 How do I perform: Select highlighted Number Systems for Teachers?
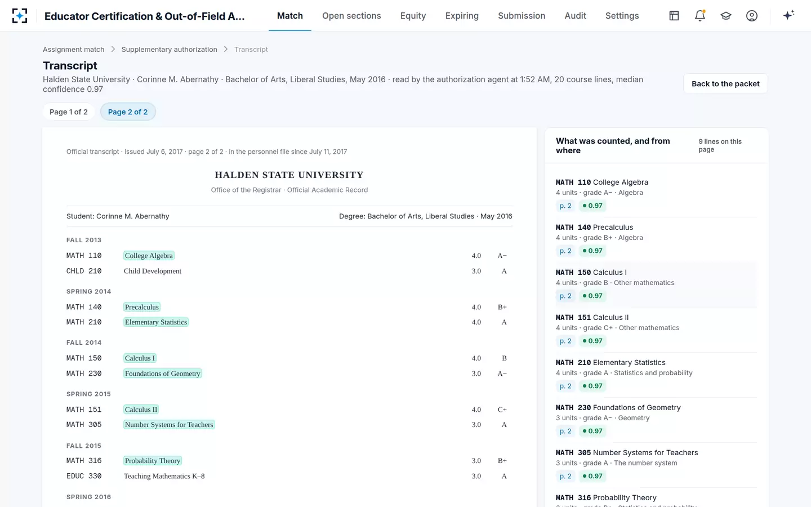(x=169, y=425)
